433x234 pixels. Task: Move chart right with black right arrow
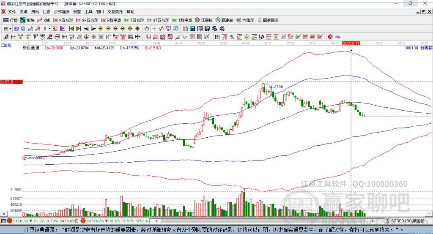click(x=93, y=29)
